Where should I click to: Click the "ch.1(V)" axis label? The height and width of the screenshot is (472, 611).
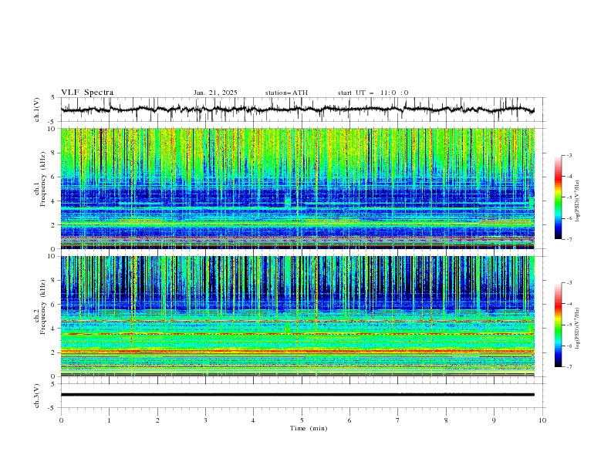pyautogui.click(x=37, y=110)
